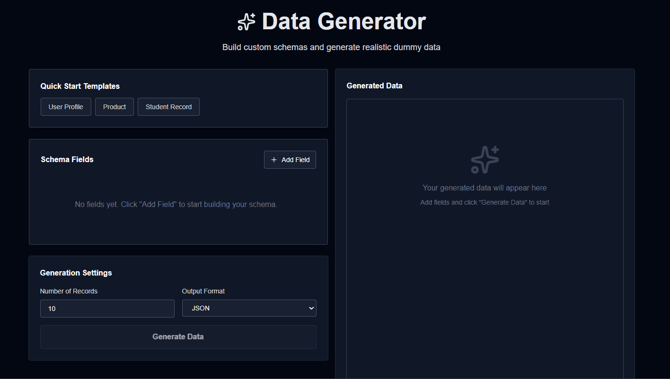Viewport: 670px width, 379px height.
Task: Click the 'Build custom schemas' subtitle text
Action: [x=331, y=47]
